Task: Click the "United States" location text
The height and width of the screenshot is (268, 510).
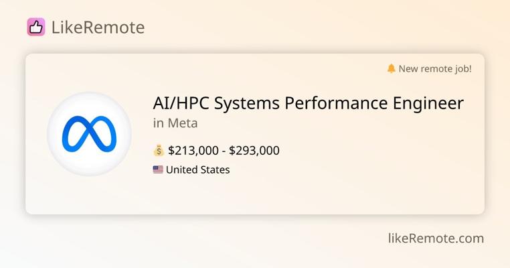Action: [198, 170]
